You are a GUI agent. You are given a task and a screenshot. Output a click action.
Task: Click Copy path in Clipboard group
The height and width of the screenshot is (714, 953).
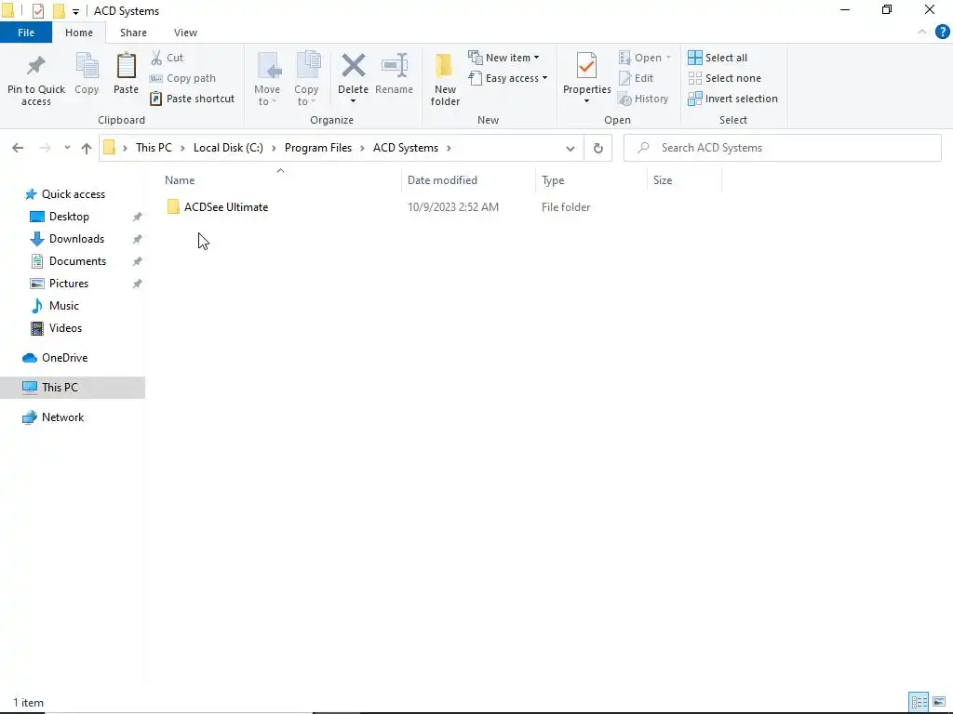183,78
